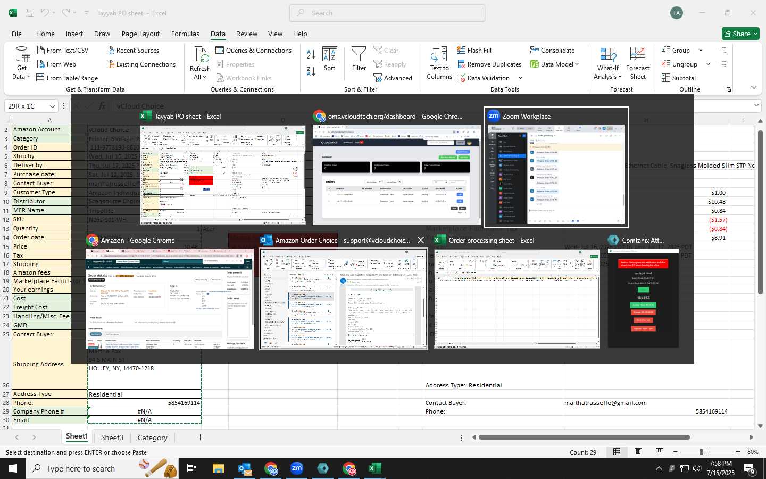Open the View ribbon tab
This screenshot has width=766, height=479.
tap(275, 34)
